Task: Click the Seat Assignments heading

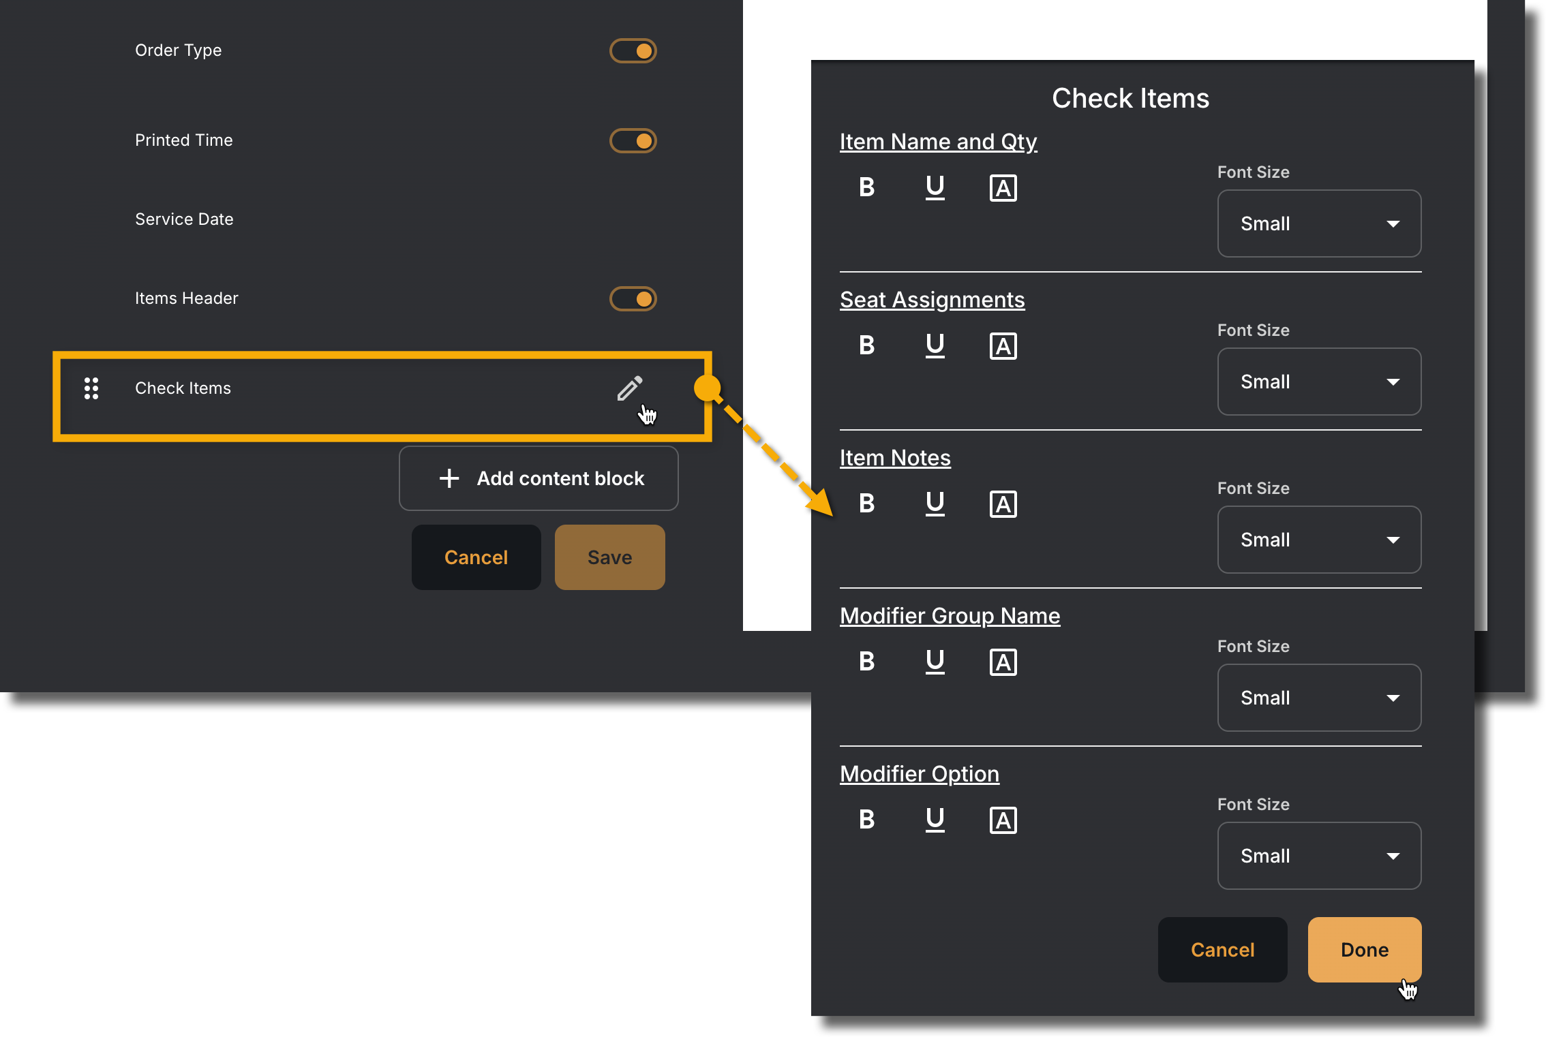Action: [x=932, y=300]
